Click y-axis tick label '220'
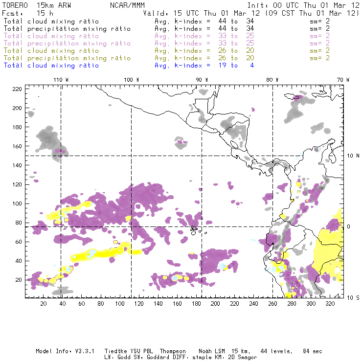The image size is (362, 362). click(x=17, y=89)
